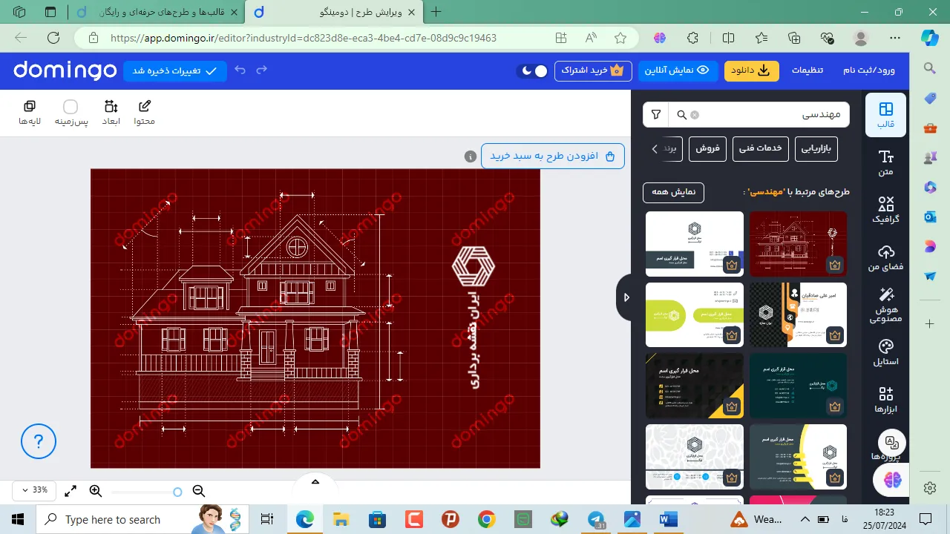Click the browser read aloud icon
Viewport: 950px width, 534px height.
pos(591,38)
